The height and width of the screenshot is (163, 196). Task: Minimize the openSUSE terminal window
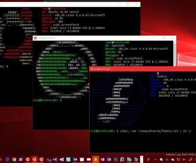click(156, 38)
